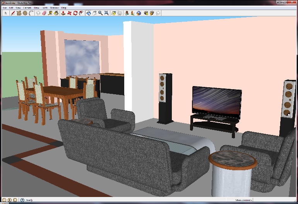Open the File menu

pyautogui.click(x=5, y=8)
